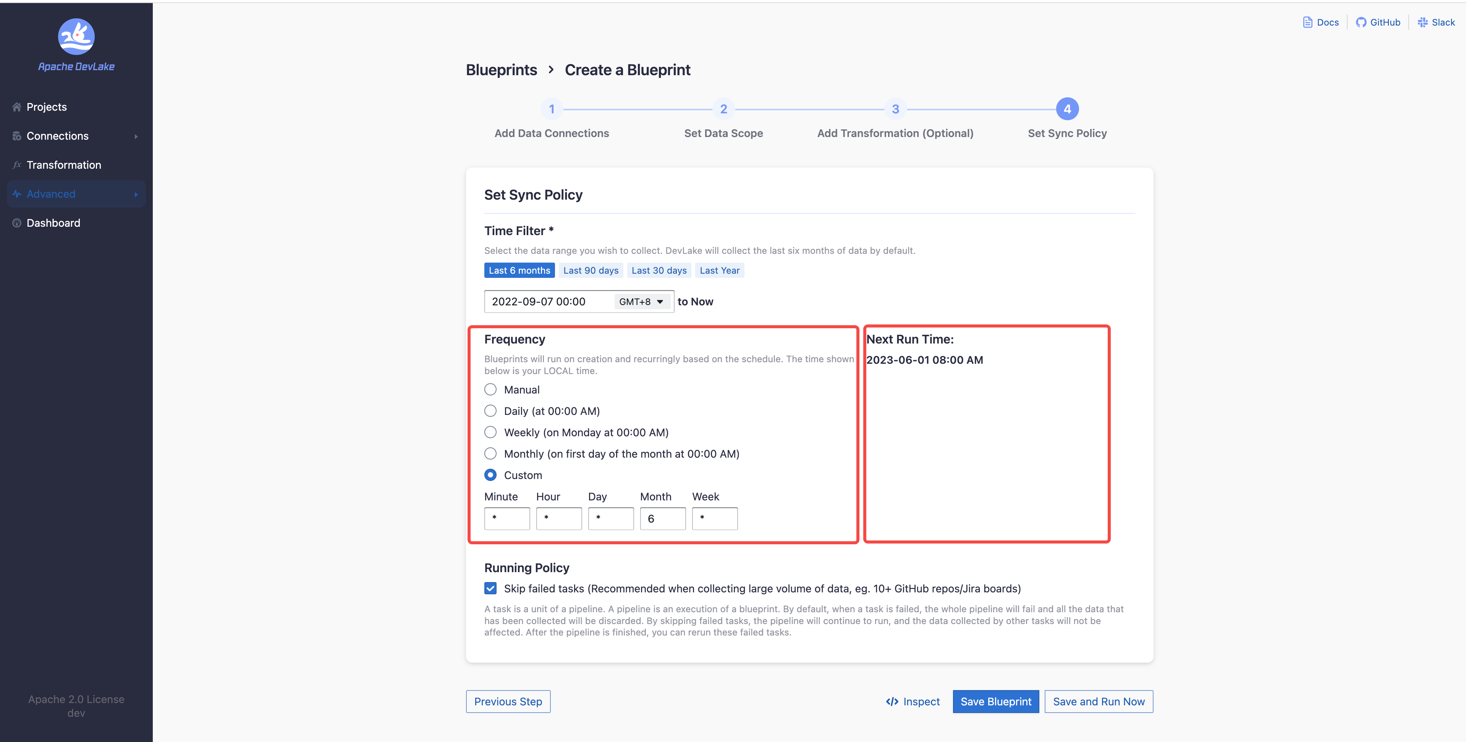Image resolution: width=1466 pixels, height=742 pixels.
Task: Select the Manual frequency option
Action: 490,389
